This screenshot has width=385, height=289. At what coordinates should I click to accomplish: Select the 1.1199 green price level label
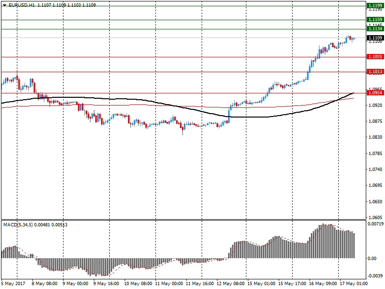click(375, 6)
